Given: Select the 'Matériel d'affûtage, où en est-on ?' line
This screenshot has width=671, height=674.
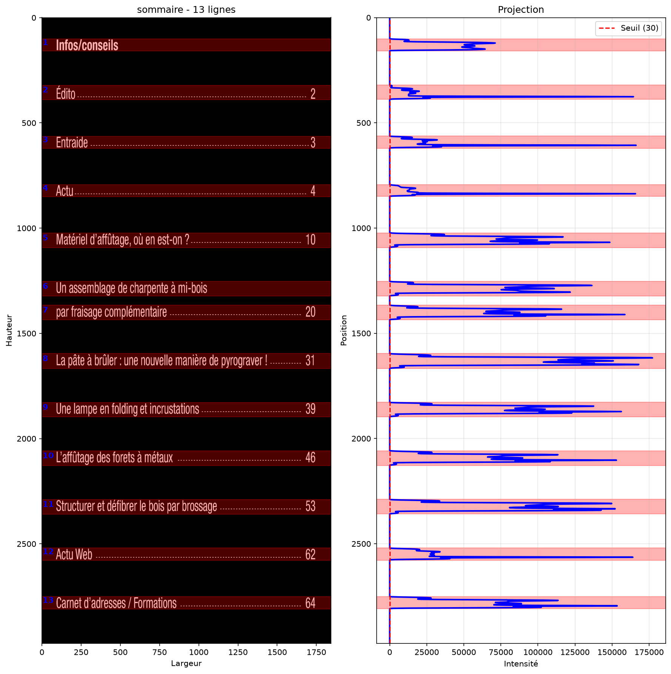Looking at the screenshot, I should point(186,240).
